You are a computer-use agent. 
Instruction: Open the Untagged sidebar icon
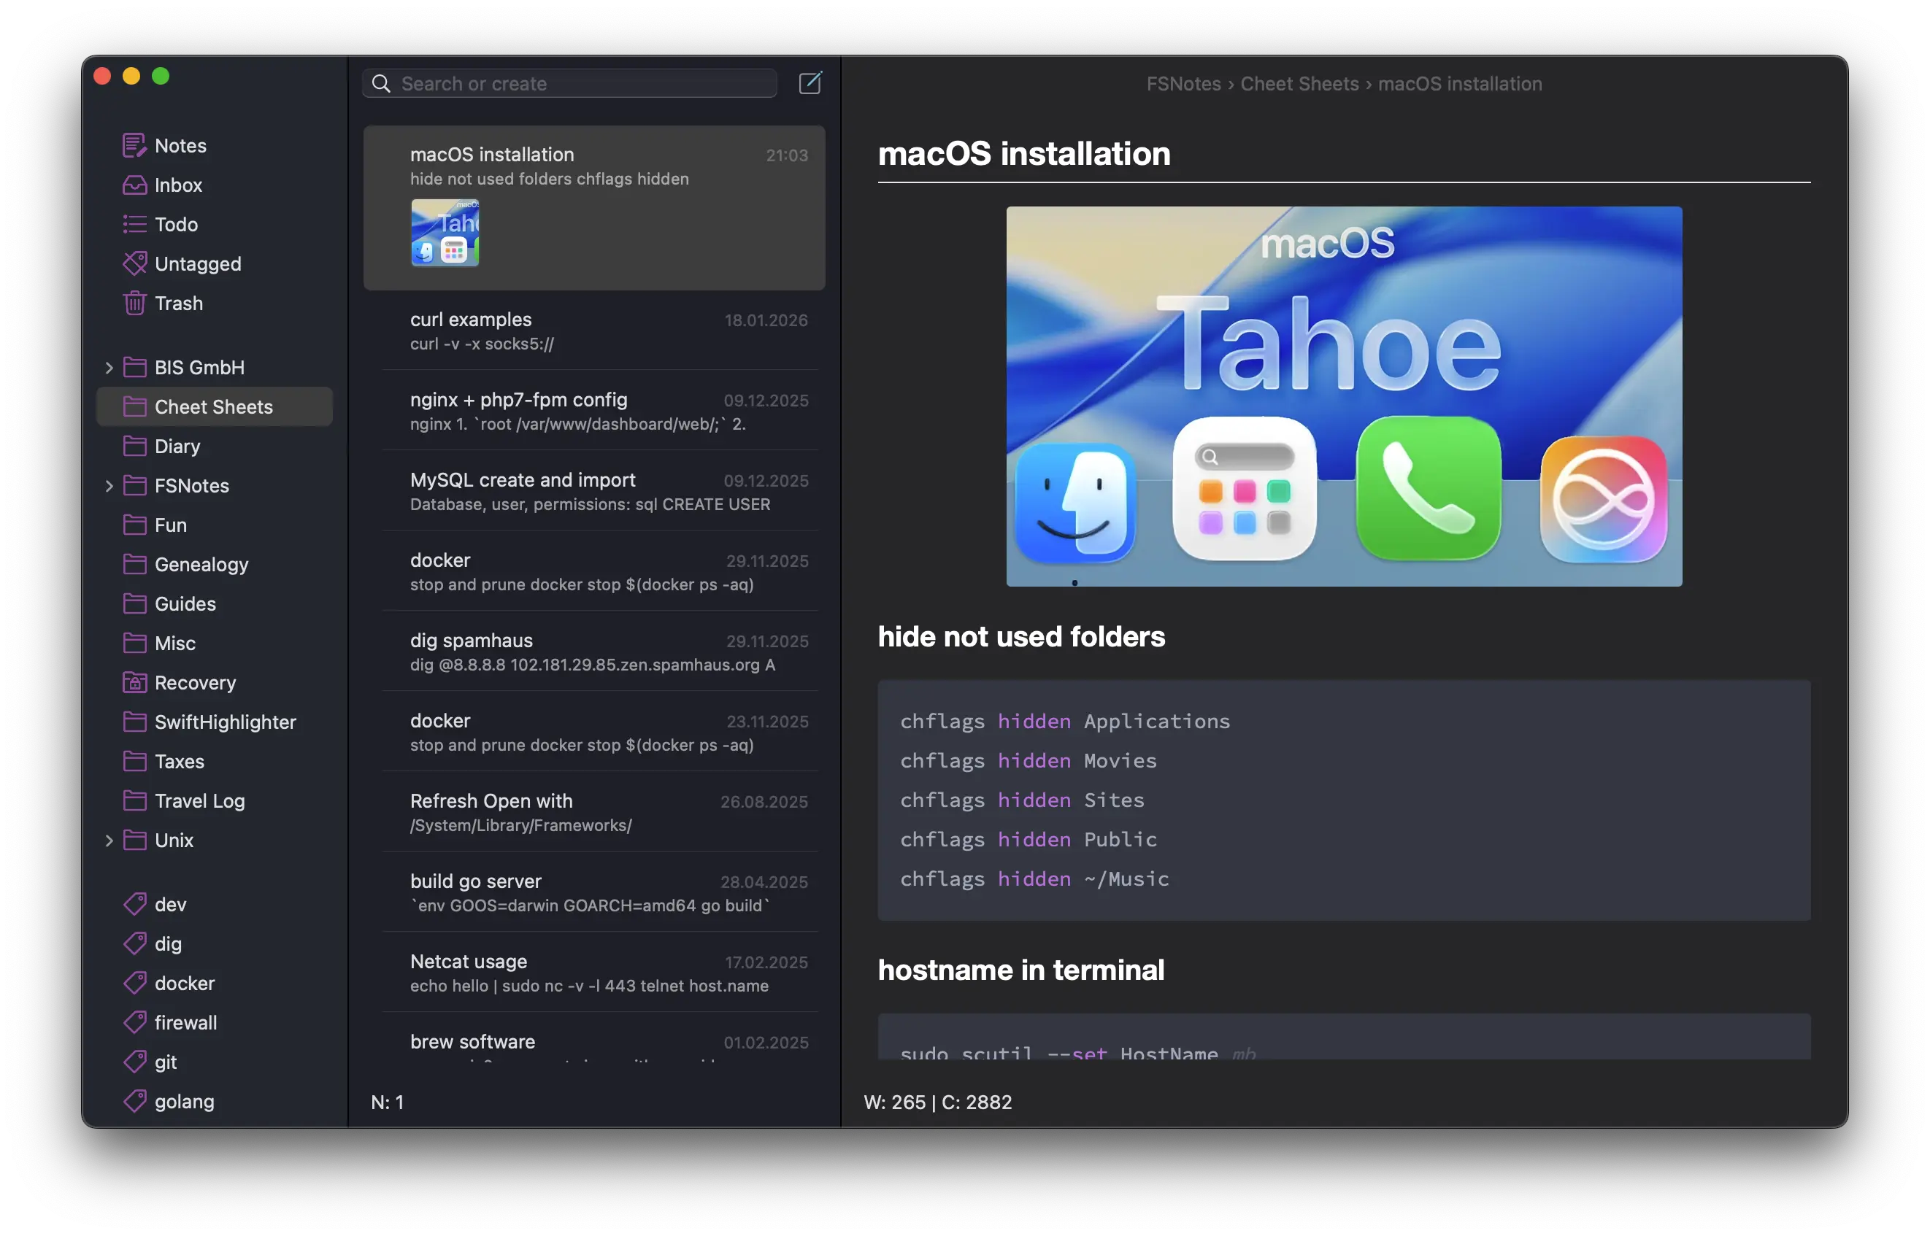tap(134, 264)
